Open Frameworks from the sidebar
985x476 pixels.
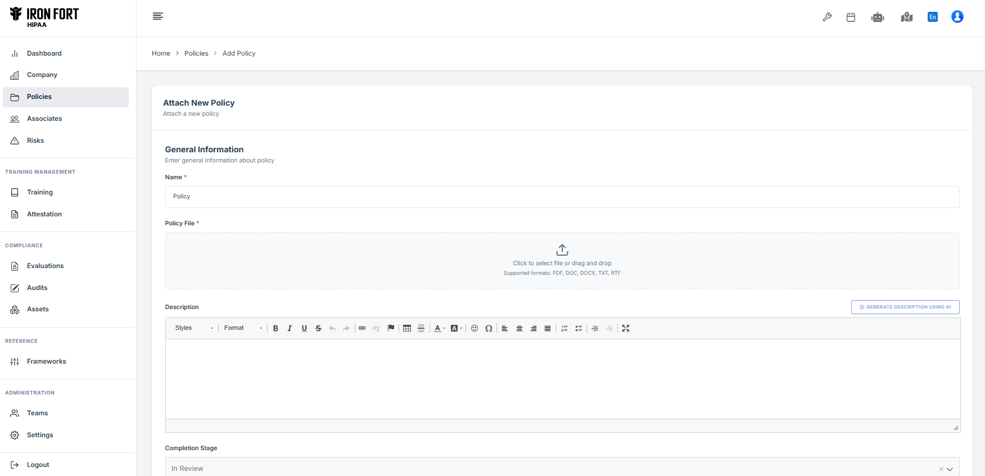46,361
